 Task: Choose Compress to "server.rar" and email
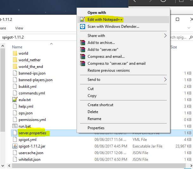pyautogui.click(x=123, y=63)
